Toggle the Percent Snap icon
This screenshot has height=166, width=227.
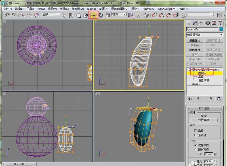point(169,15)
